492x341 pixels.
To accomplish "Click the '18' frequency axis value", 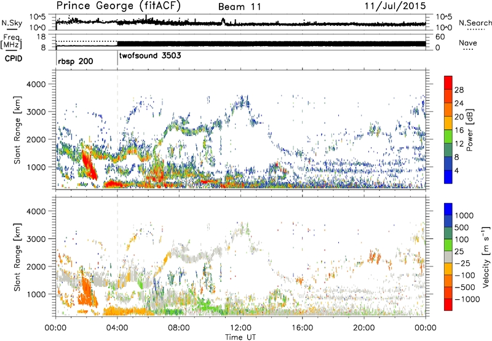I will (41, 37).
